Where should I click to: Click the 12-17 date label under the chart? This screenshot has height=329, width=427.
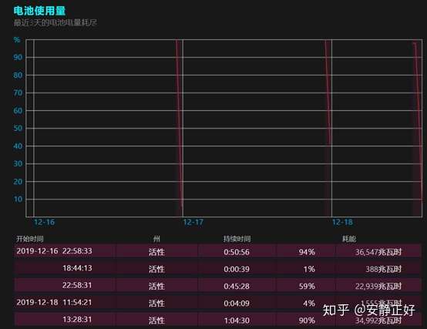pos(193,223)
